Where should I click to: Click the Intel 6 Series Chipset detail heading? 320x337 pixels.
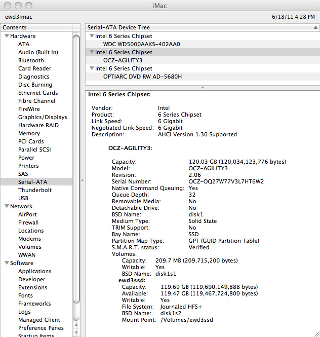119,94
